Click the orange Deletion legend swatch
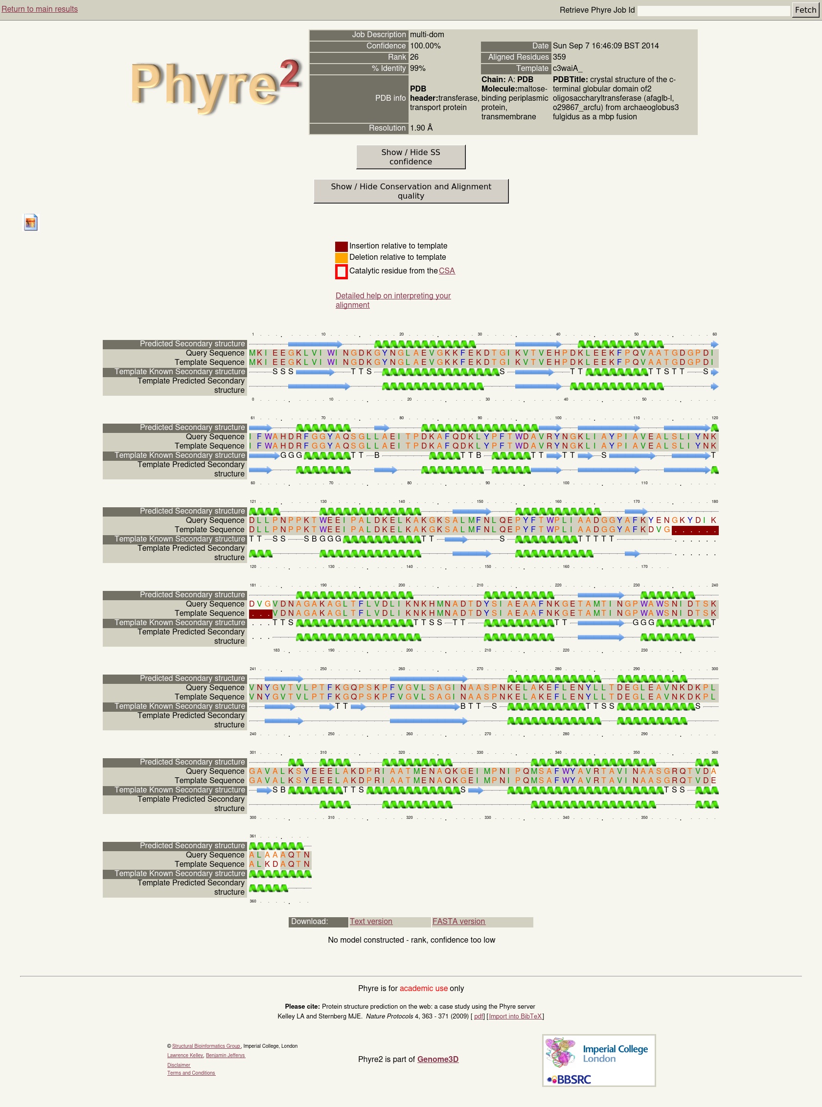 341,258
